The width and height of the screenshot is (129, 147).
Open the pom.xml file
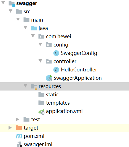[x=34, y=136]
